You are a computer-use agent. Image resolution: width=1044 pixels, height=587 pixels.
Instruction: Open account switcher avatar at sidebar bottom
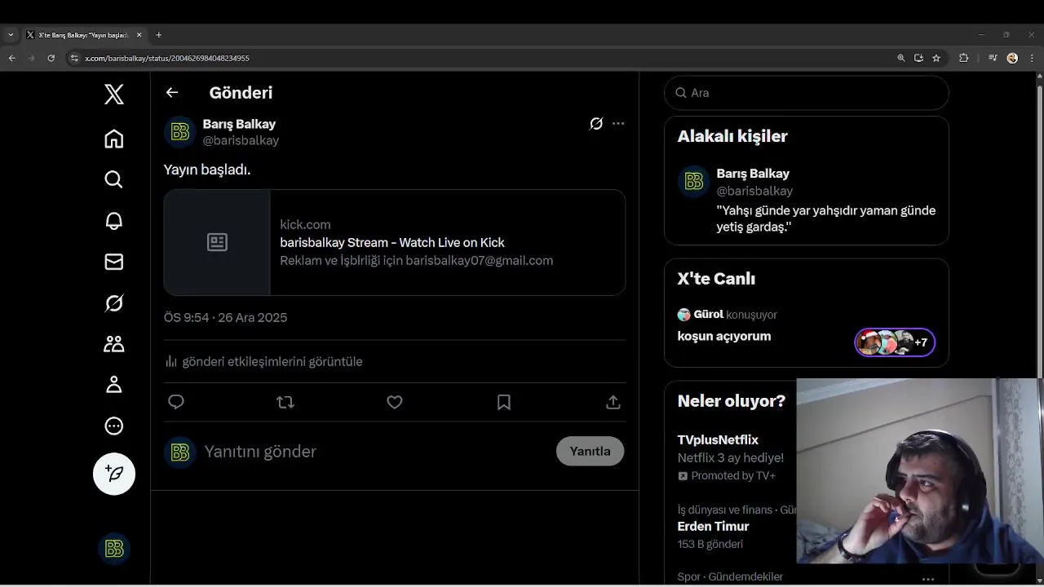point(114,549)
